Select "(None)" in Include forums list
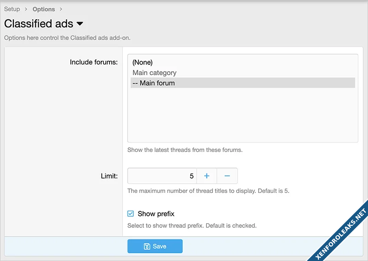Screen dimensions: 368x261 click(142, 62)
